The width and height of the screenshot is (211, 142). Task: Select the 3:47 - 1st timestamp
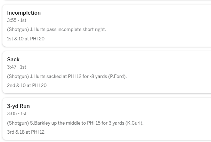click(17, 67)
